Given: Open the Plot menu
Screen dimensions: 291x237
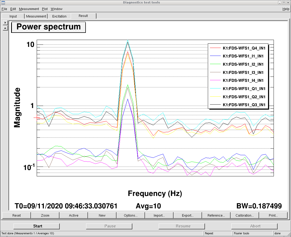Looking at the screenshot, I should [45, 9].
